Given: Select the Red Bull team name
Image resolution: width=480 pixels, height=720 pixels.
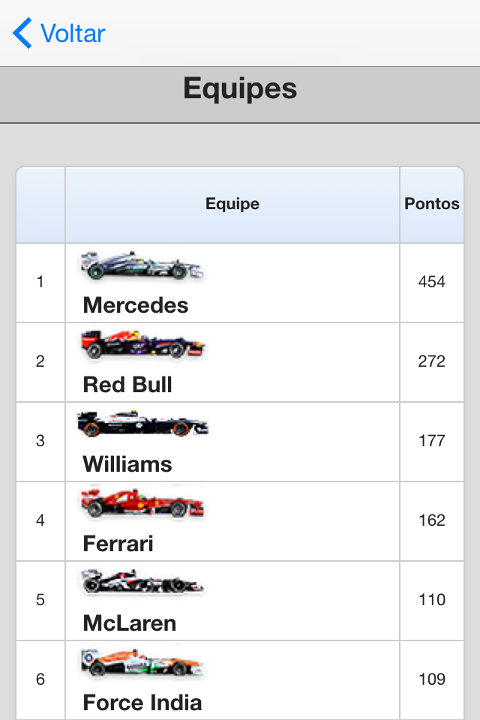Looking at the screenshot, I should 127,385.
